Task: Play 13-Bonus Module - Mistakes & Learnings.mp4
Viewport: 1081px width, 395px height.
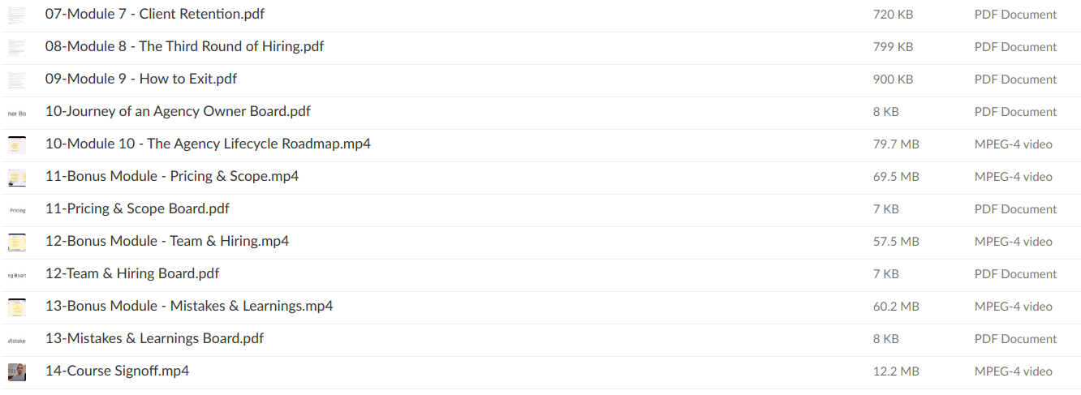Action: (188, 307)
